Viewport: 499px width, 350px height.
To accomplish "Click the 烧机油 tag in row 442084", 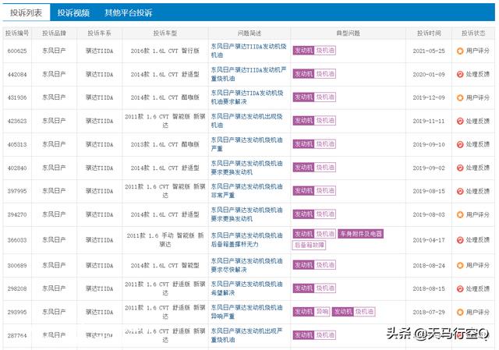I will click(x=325, y=74).
